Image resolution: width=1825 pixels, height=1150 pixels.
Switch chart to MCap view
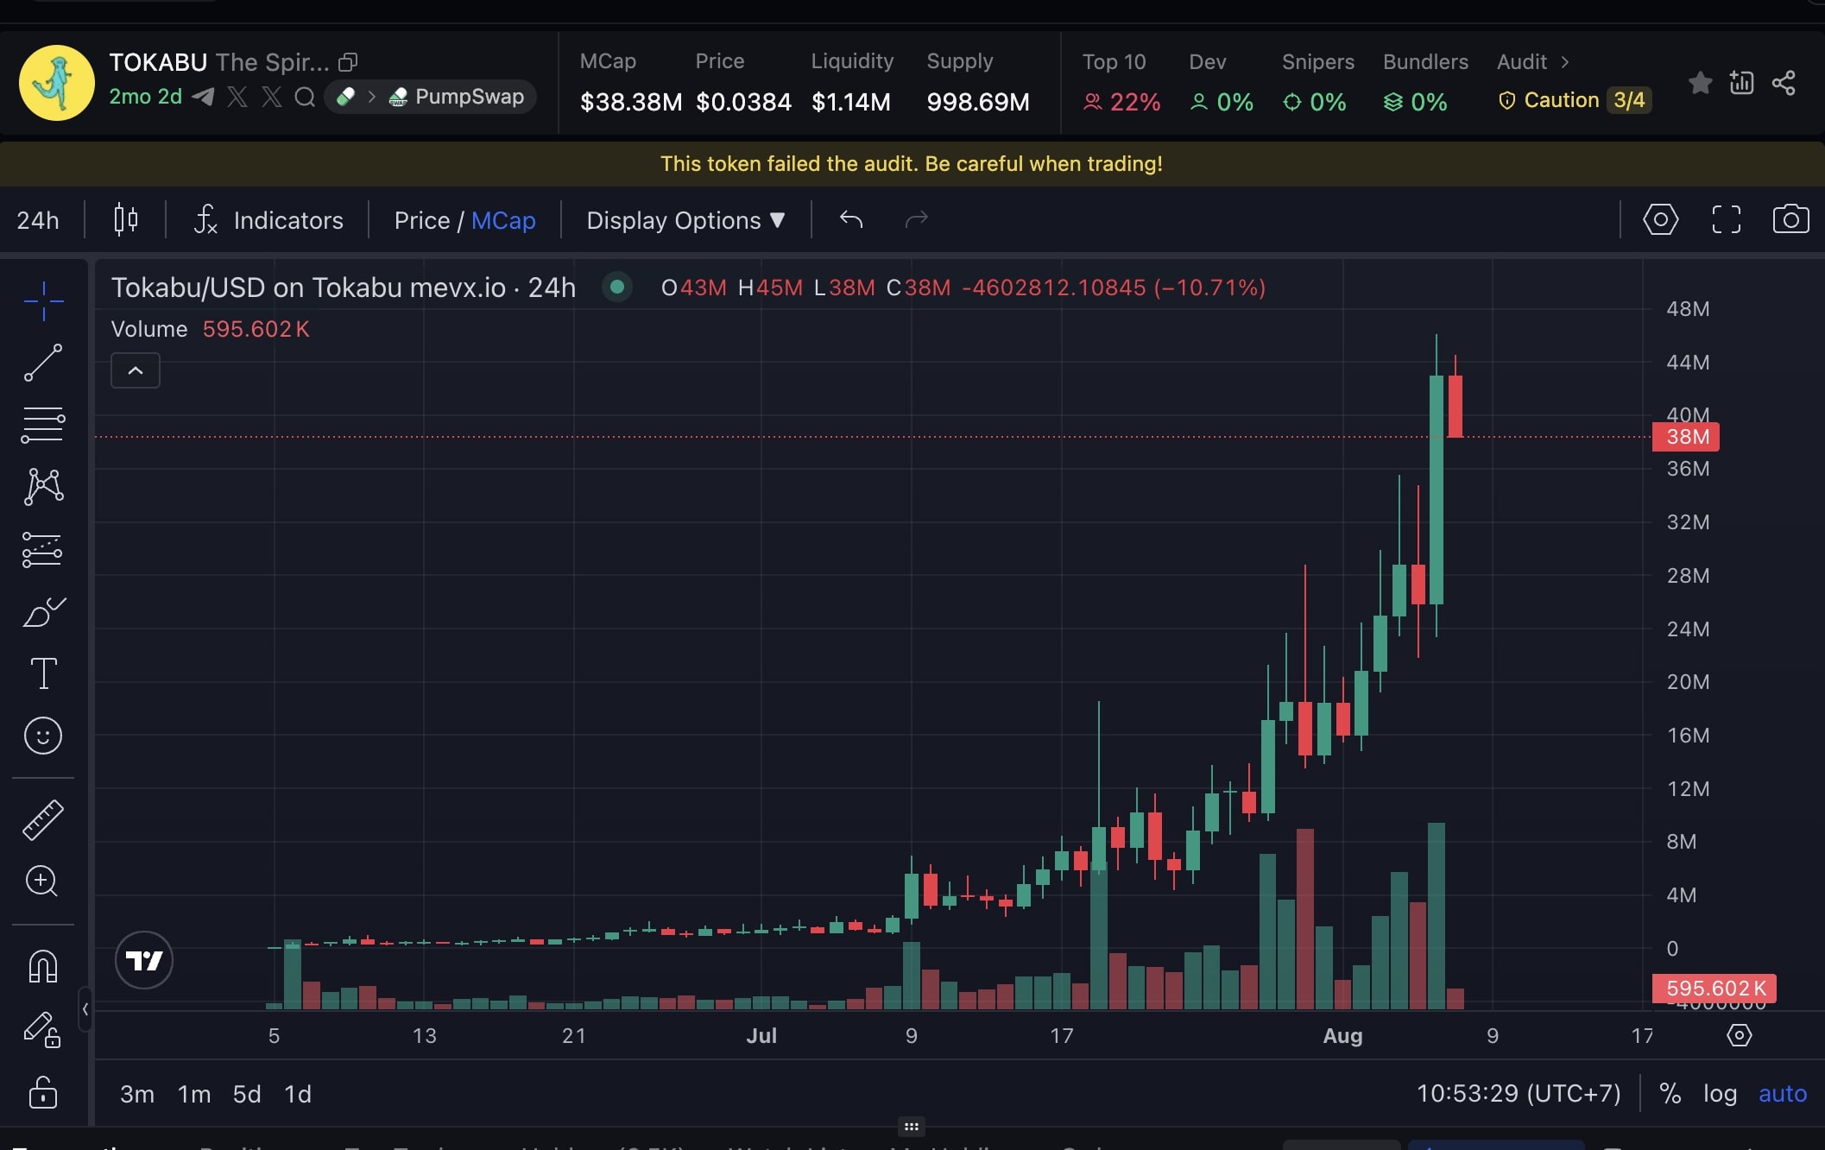503,220
